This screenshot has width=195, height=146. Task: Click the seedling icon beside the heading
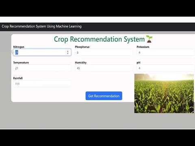point(149,39)
